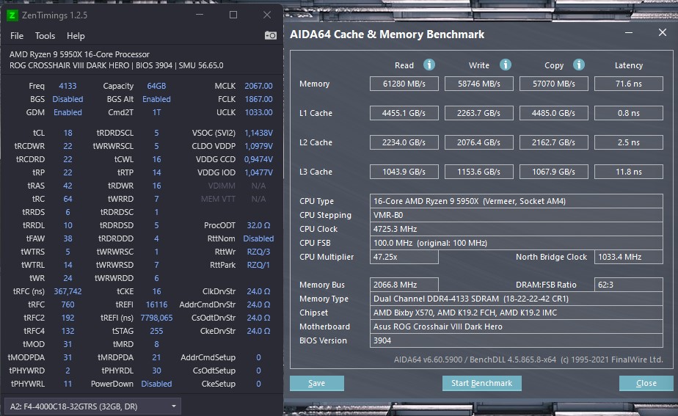Click the PowerDown Disabled value
The width and height of the screenshot is (678, 416).
tap(156, 384)
